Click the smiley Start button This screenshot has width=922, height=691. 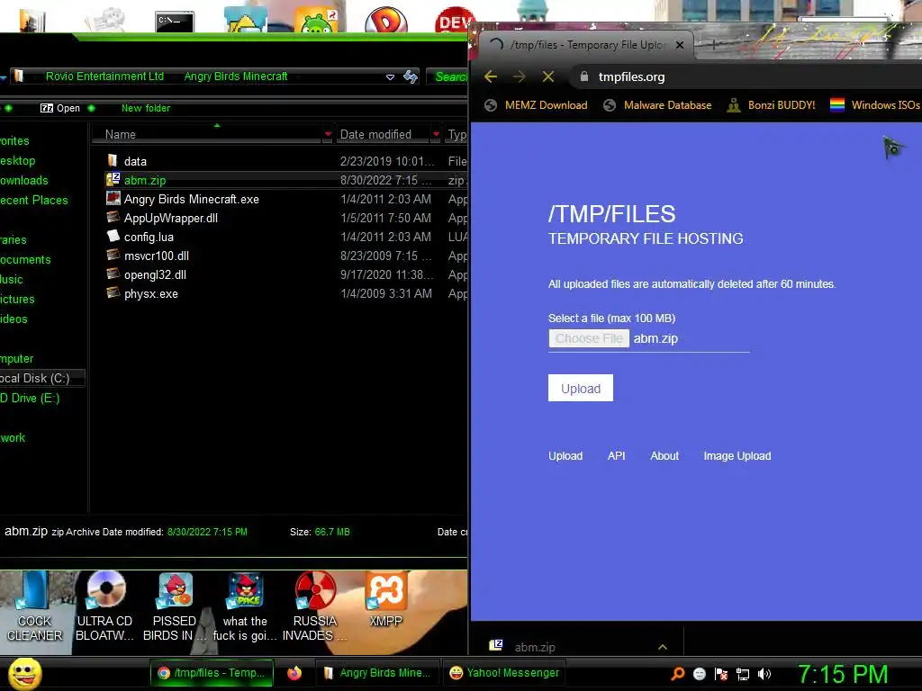pyautogui.click(x=24, y=673)
